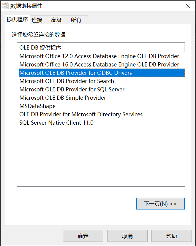The height and width of the screenshot is (246, 196).
Task: Select the MSDataShape provider entry
Action: 37,106
